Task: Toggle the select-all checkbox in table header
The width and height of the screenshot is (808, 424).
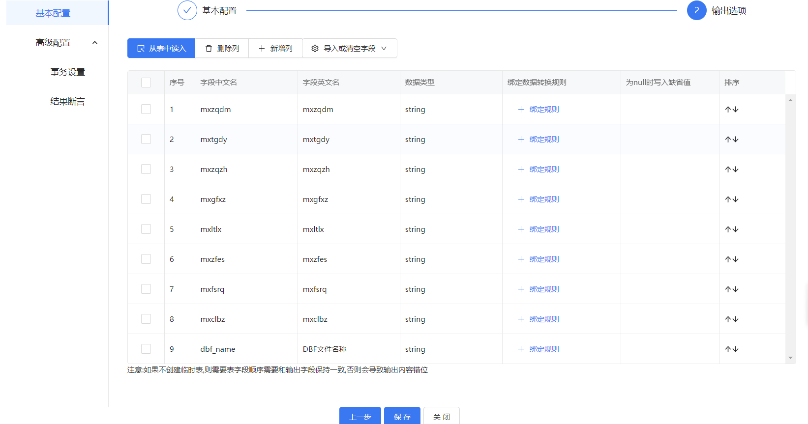Action: (146, 83)
